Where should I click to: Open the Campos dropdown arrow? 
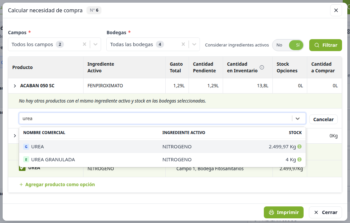(x=95, y=44)
